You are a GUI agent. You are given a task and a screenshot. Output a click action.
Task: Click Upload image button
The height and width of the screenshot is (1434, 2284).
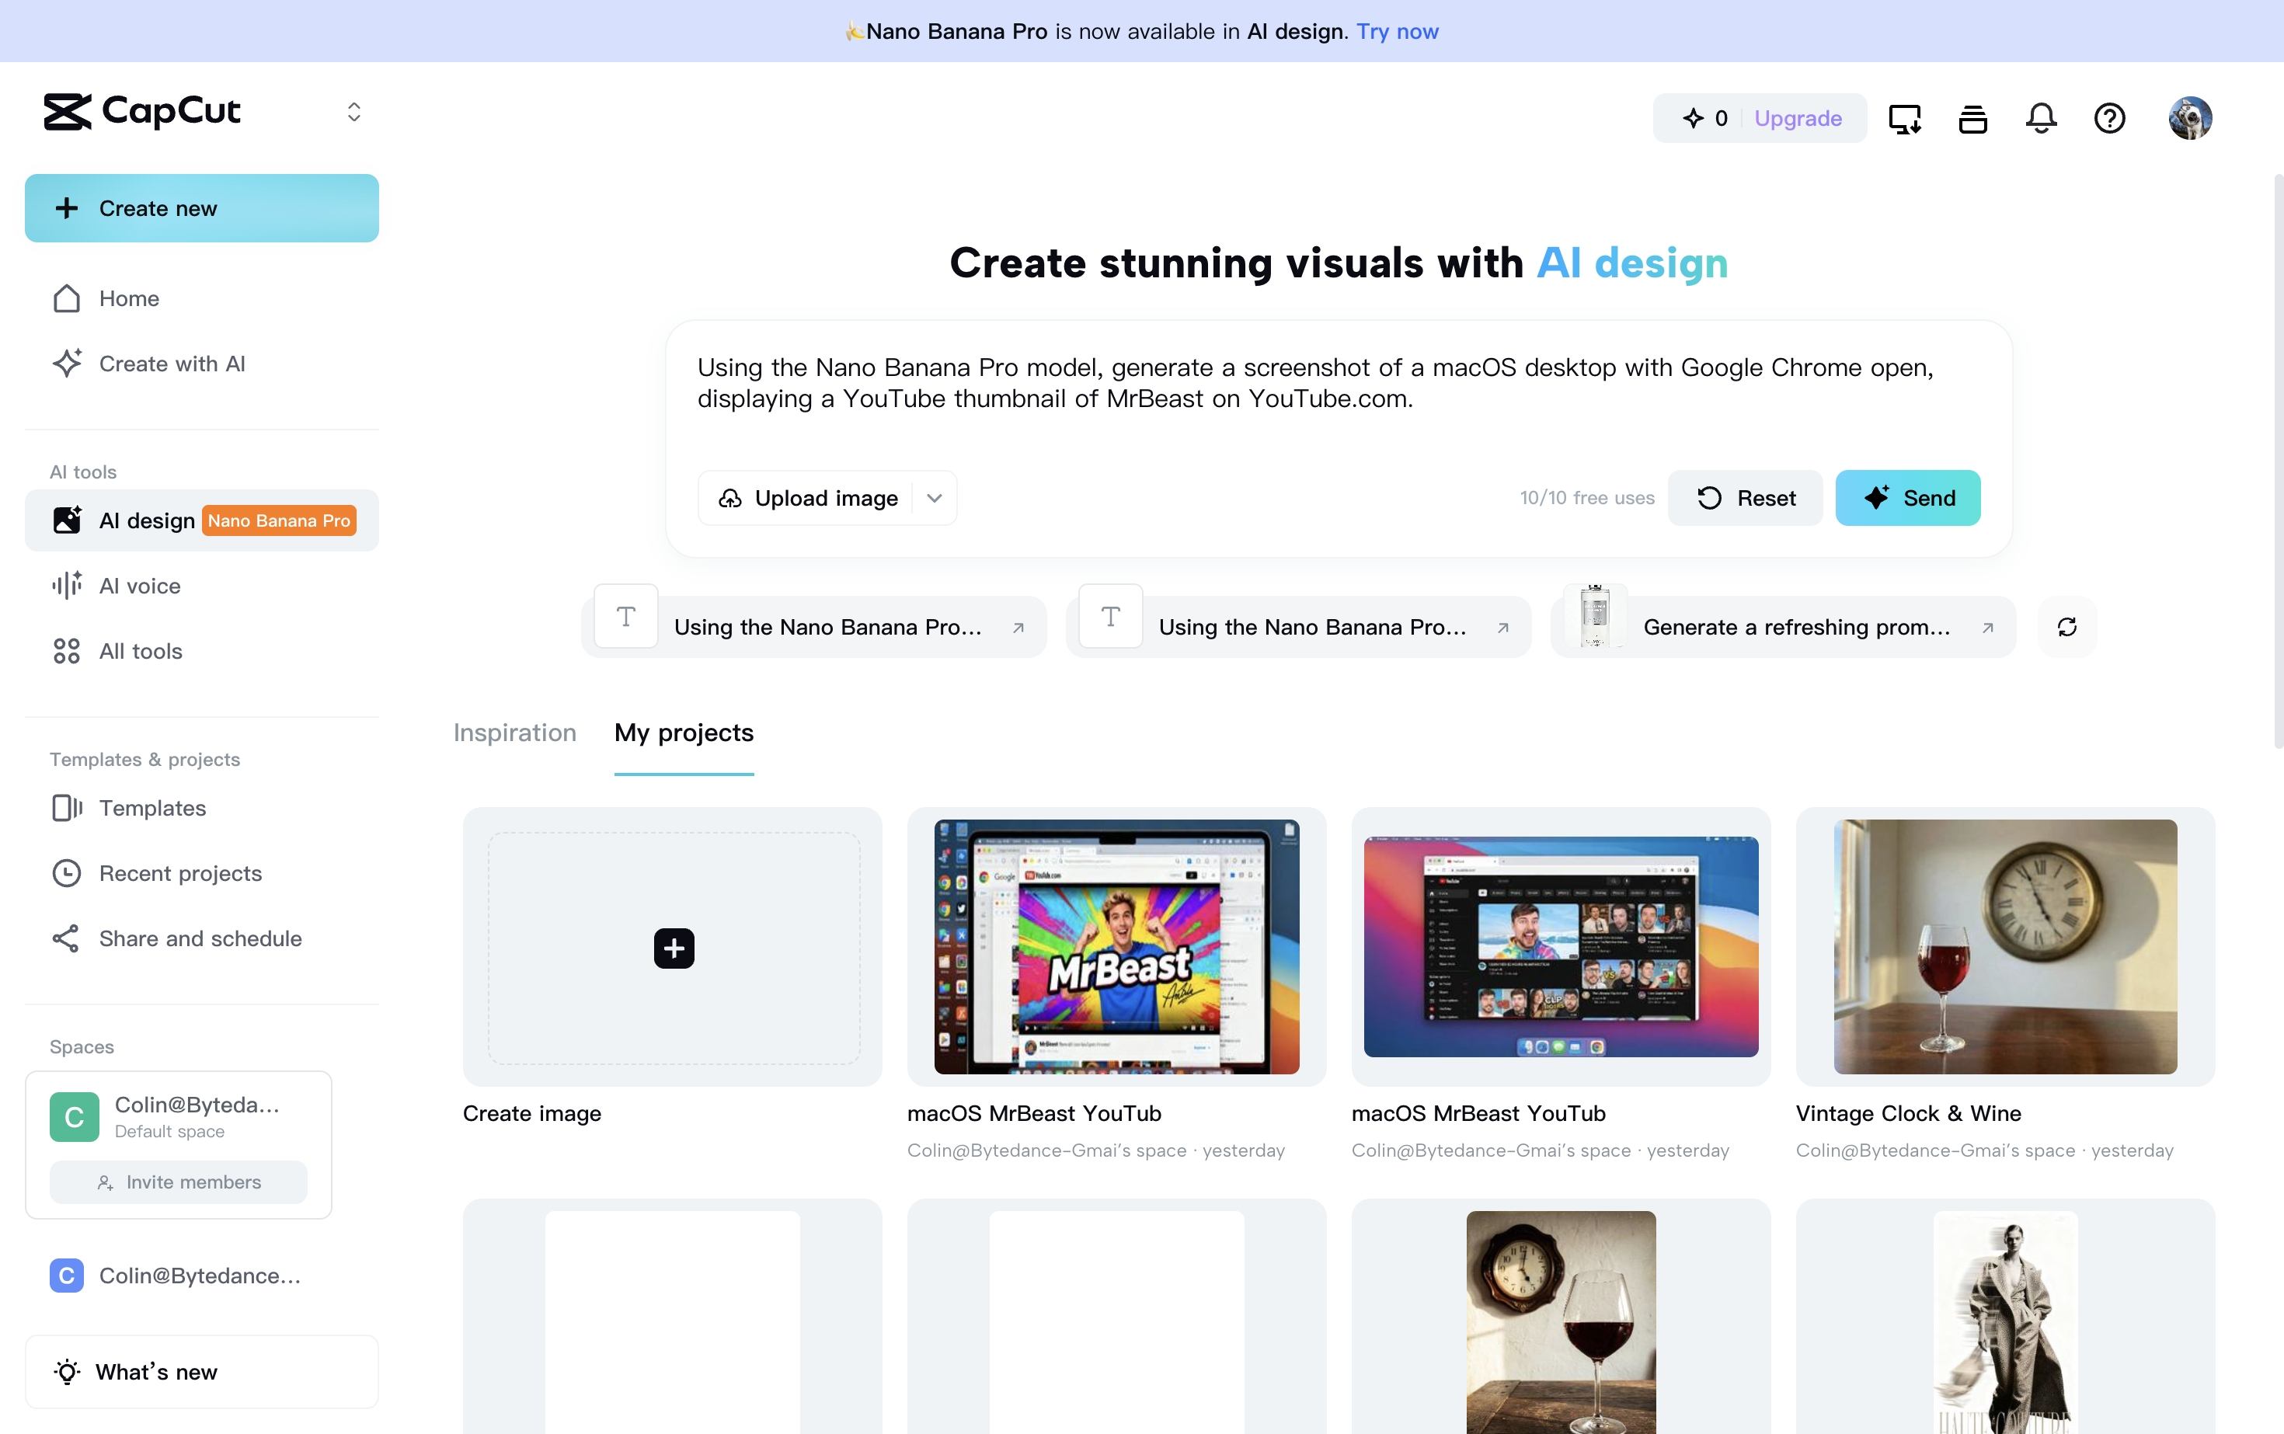[808, 499]
